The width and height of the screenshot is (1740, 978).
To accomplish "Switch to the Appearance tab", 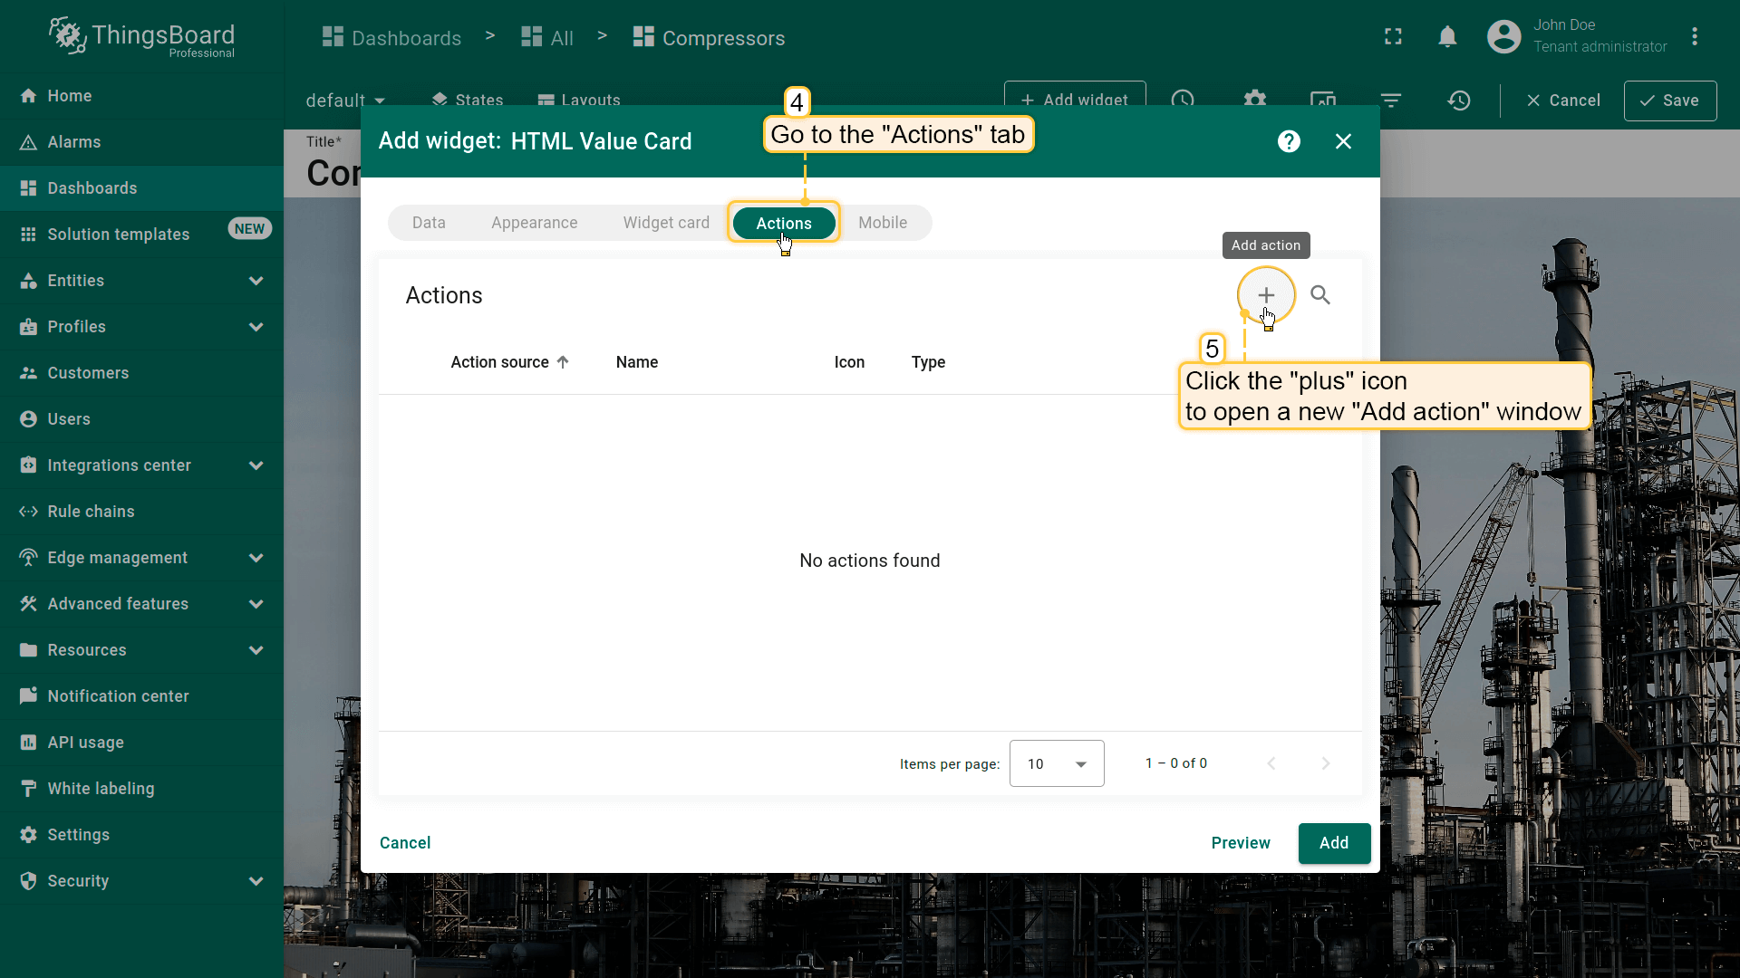I will (x=534, y=223).
